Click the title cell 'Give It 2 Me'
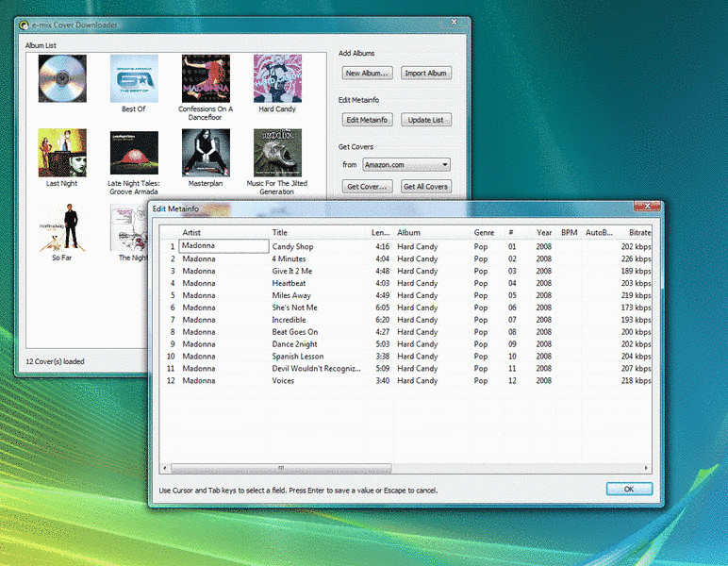Screen dimensions: 728x566 [292, 271]
